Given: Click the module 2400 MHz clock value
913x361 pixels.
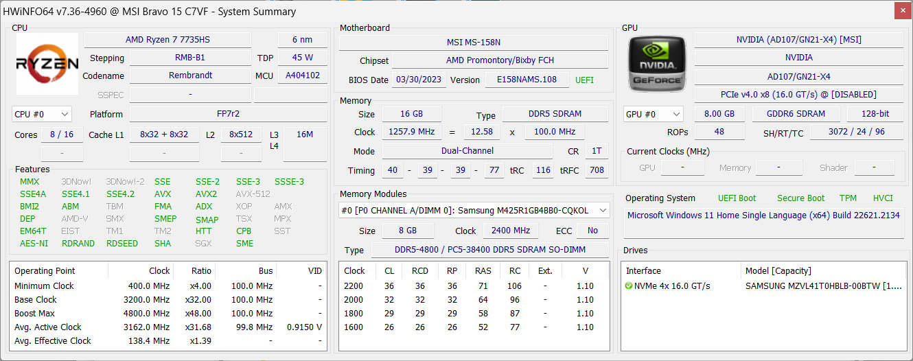Looking at the screenshot, I should pyautogui.click(x=511, y=231).
